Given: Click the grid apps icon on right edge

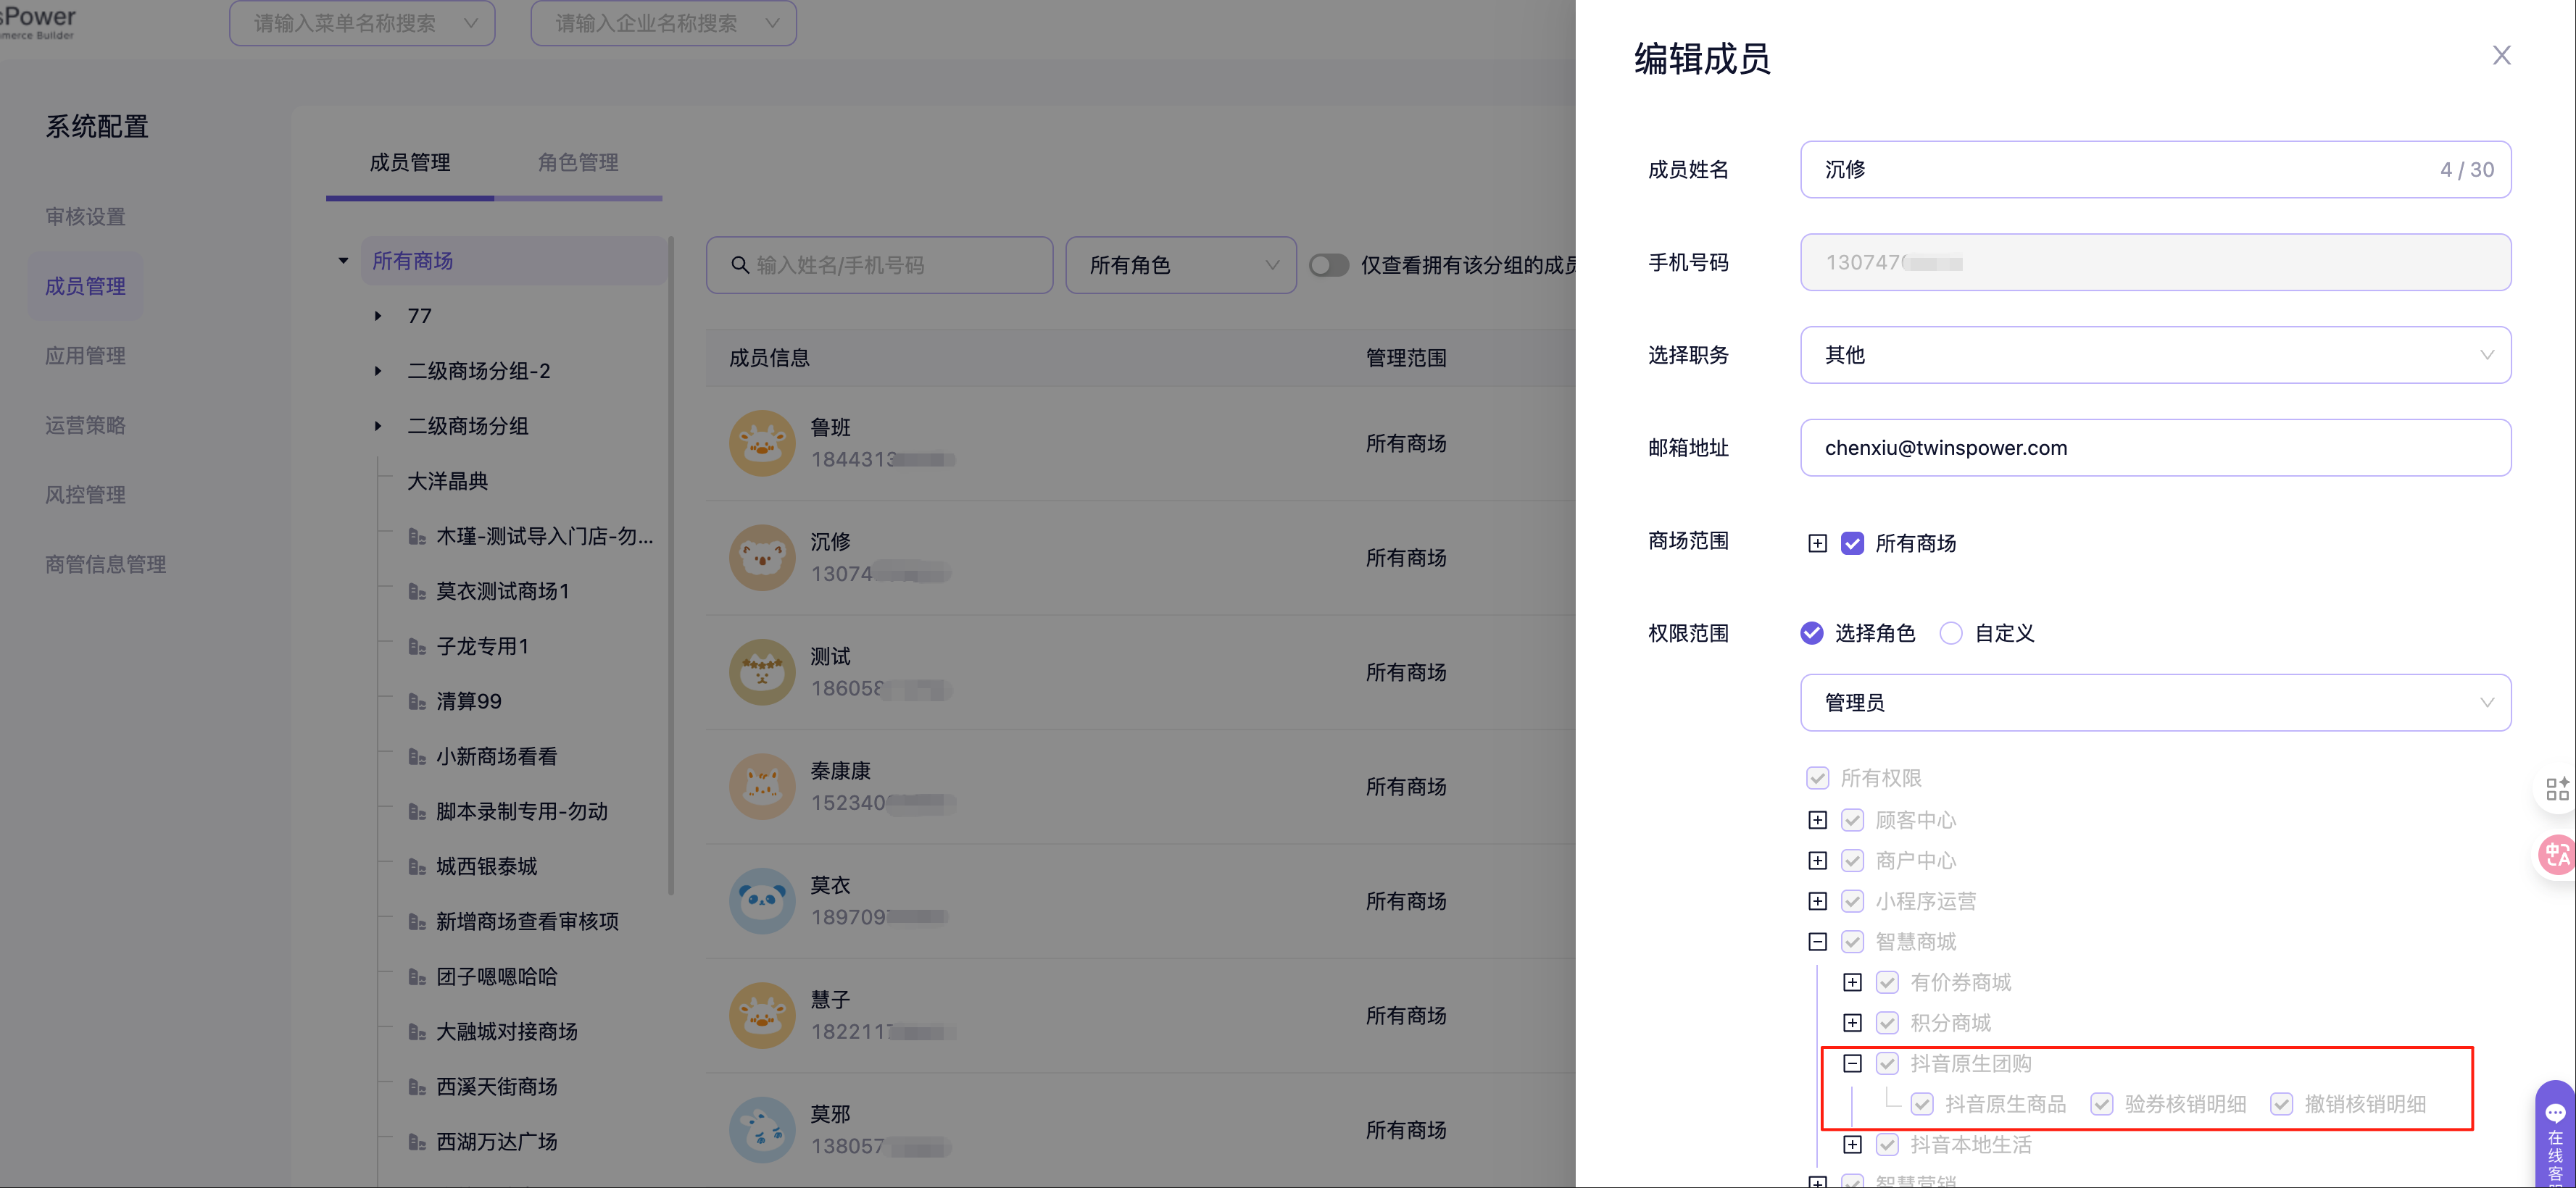Looking at the screenshot, I should pos(2557,788).
